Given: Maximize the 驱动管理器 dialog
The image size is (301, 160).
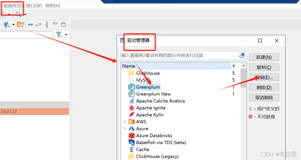Looking at the screenshot, I should [260, 40].
